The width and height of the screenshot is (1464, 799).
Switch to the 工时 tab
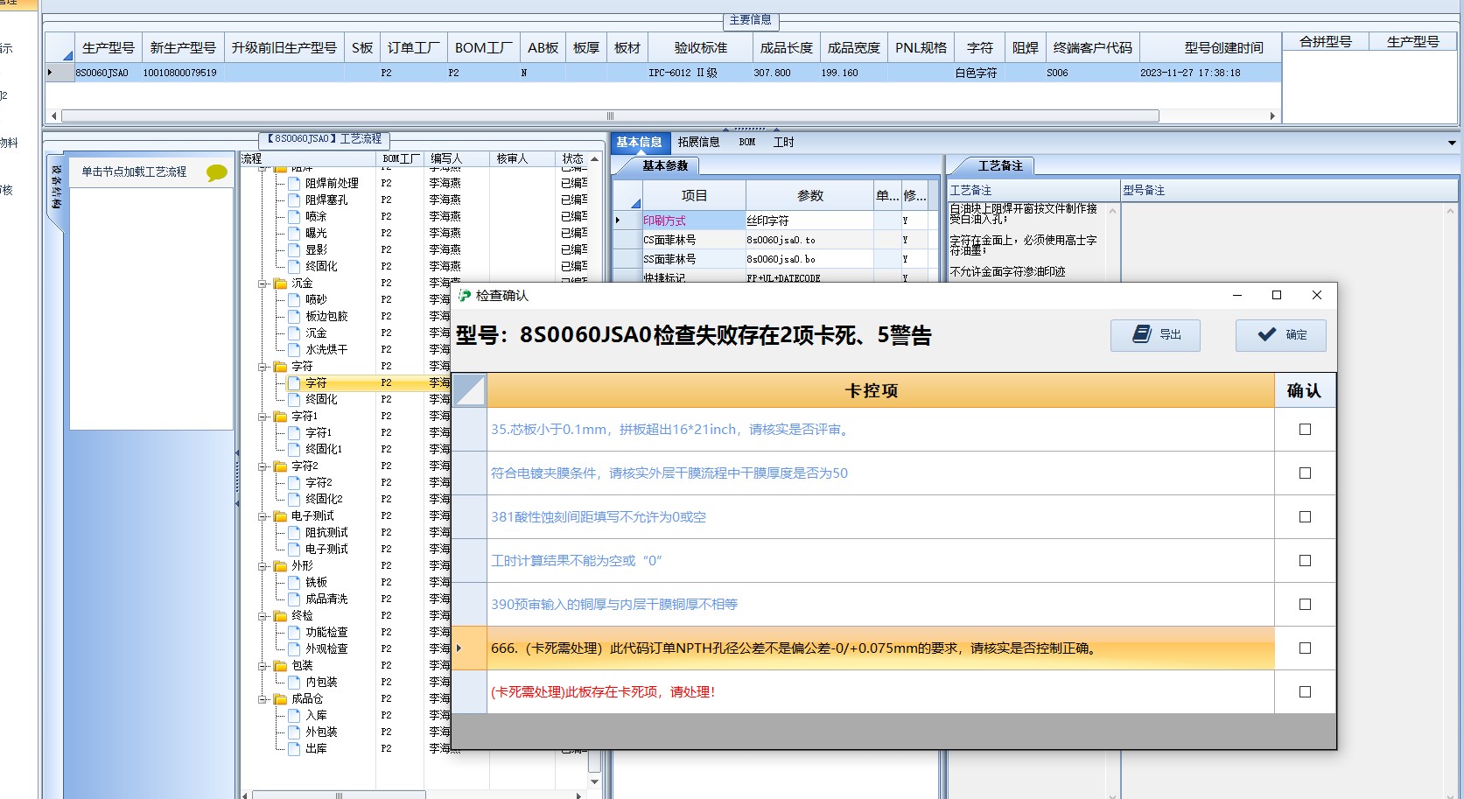[783, 143]
